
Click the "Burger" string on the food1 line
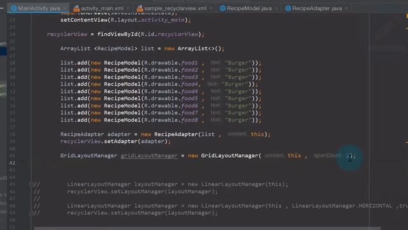[238, 63]
